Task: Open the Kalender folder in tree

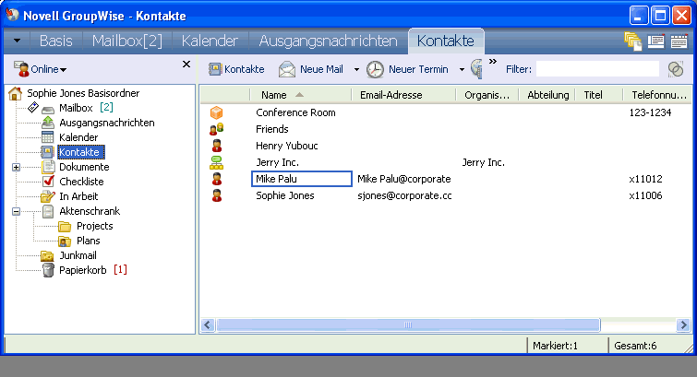Action: pos(78,137)
